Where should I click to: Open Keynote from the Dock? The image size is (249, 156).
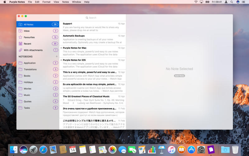coord(162,150)
